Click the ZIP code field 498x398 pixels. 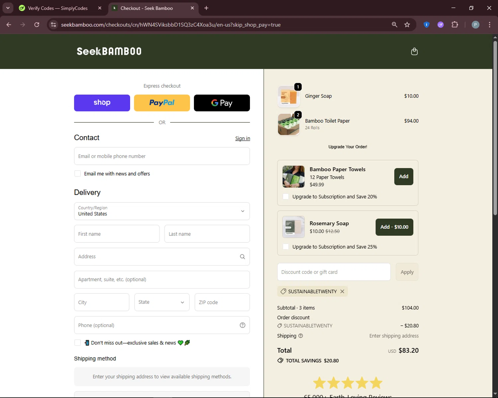tap(222, 302)
